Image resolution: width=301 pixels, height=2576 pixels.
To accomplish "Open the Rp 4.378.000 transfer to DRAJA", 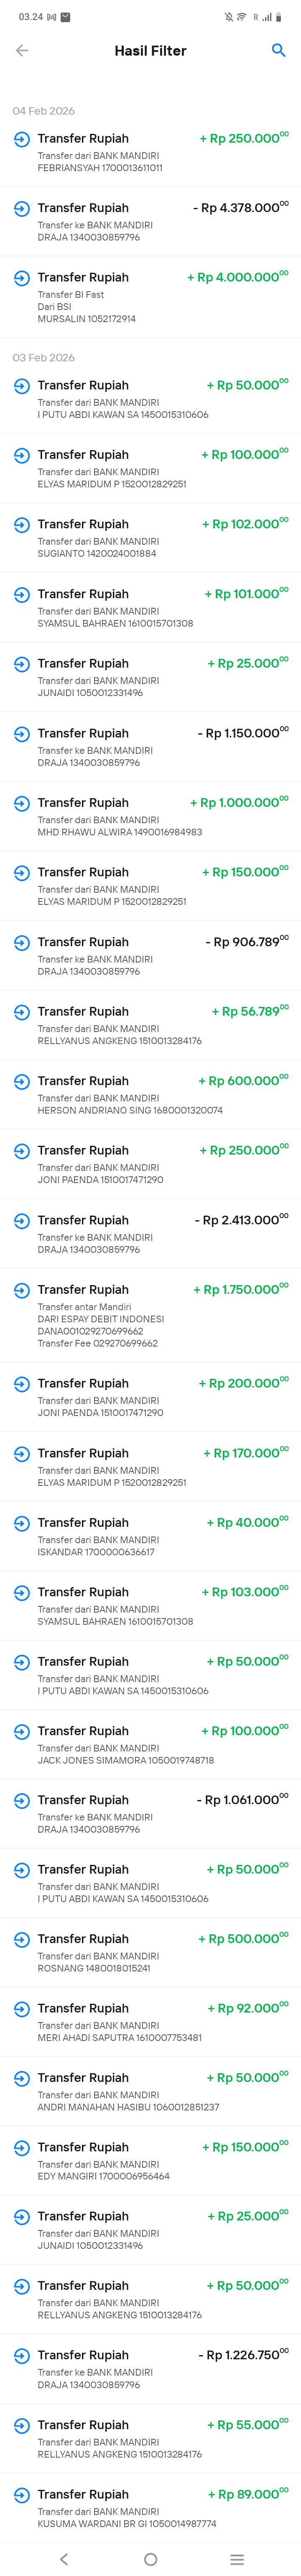I will click(x=150, y=221).
